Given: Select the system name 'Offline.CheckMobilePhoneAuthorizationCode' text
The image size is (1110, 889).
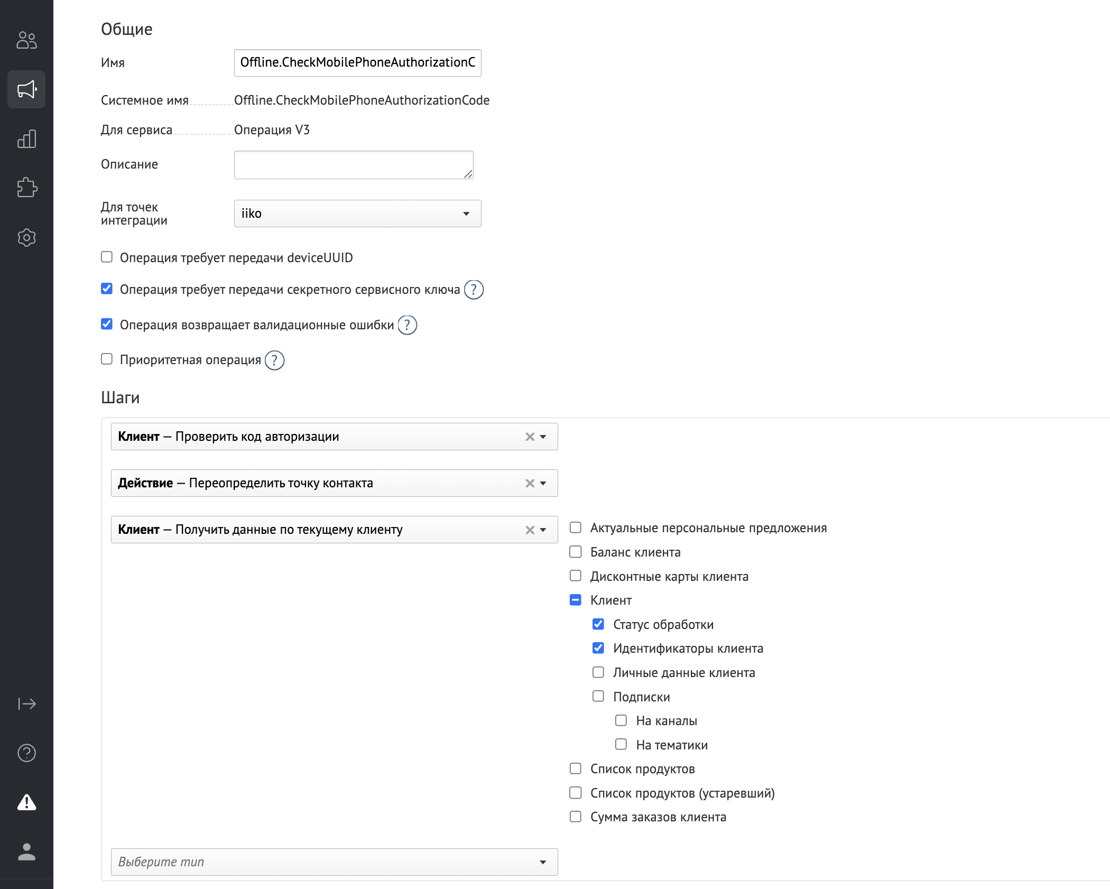Looking at the screenshot, I should (362, 100).
